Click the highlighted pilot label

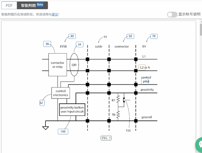click(145, 82)
